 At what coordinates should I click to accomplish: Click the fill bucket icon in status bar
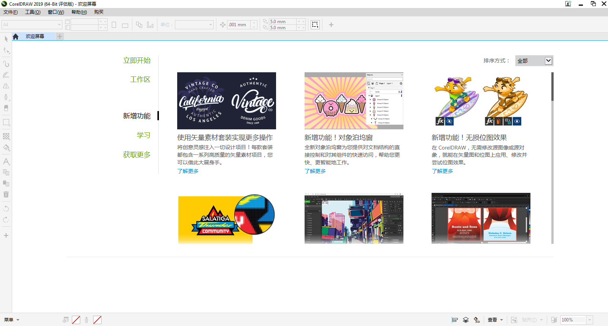(x=65, y=320)
